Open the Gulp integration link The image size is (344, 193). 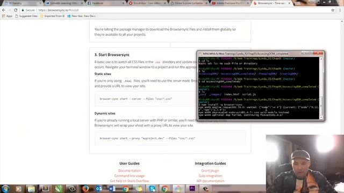210,176
